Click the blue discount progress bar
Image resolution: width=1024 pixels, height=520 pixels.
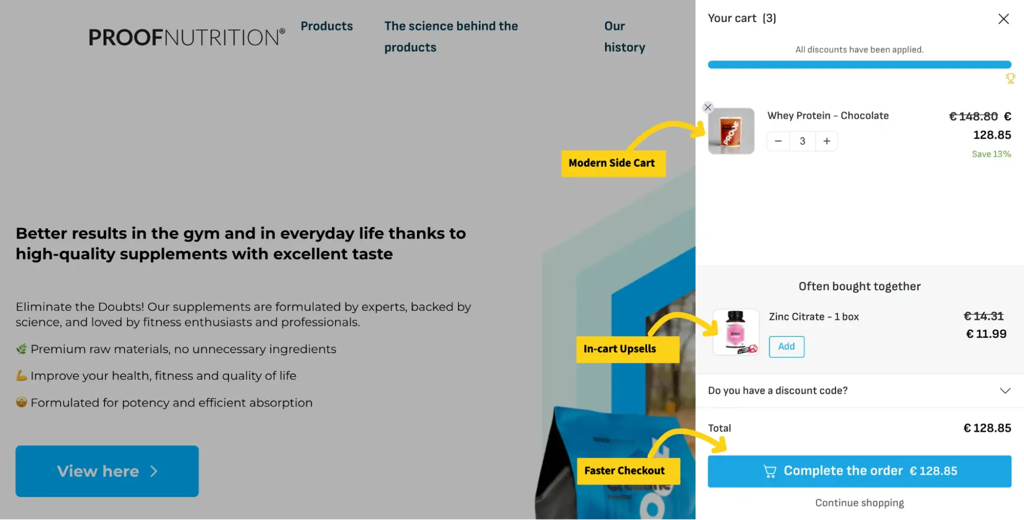pyautogui.click(x=859, y=64)
